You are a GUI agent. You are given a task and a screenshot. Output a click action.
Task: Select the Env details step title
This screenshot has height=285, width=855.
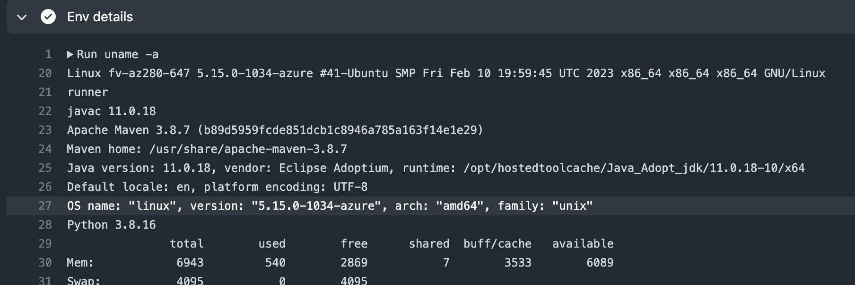coord(100,17)
